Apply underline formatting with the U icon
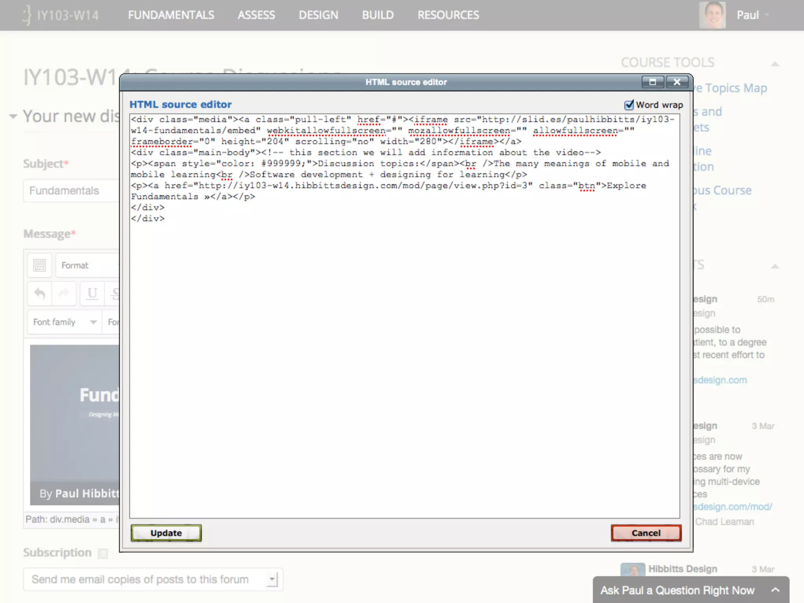This screenshot has height=603, width=804. [x=92, y=293]
